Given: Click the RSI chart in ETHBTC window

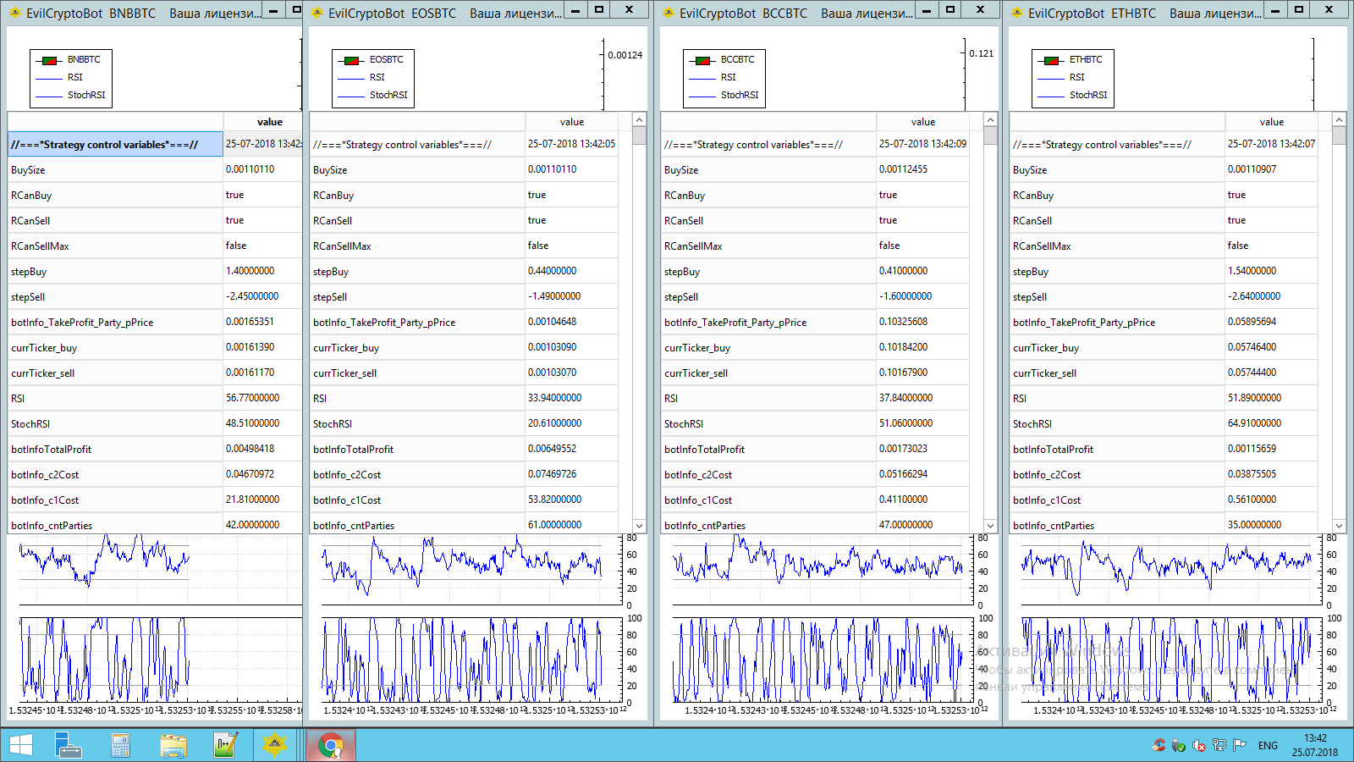Looking at the screenshot, I should (1170, 570).
